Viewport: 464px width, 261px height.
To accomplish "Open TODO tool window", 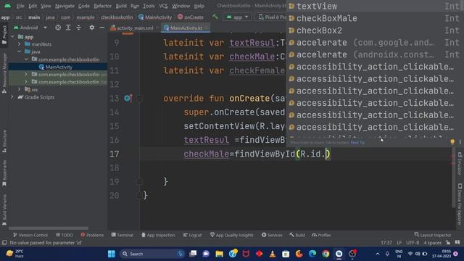I will click(65, 235).
